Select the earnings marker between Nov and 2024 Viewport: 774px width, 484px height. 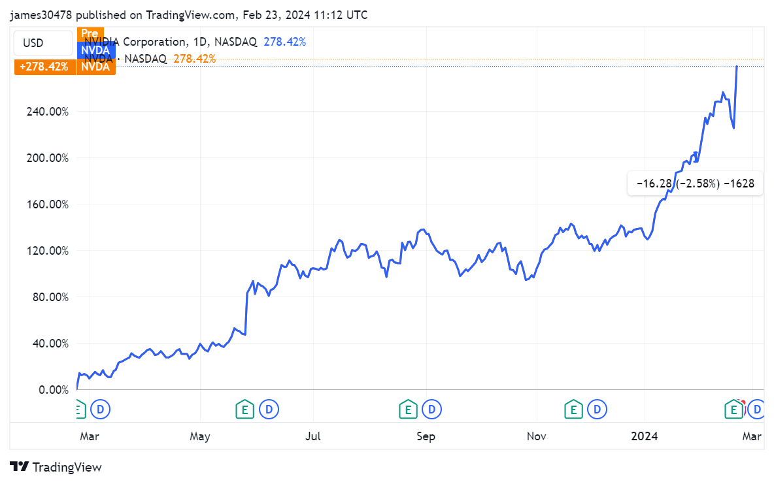click(x=573, y=410)
